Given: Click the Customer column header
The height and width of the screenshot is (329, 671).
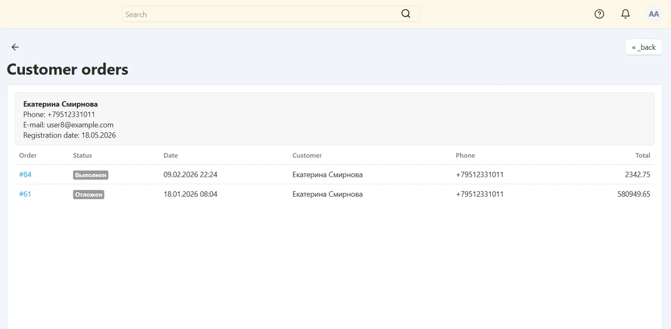Looking at the screenshot, I should pyautogui.click(x=307, y=155).
